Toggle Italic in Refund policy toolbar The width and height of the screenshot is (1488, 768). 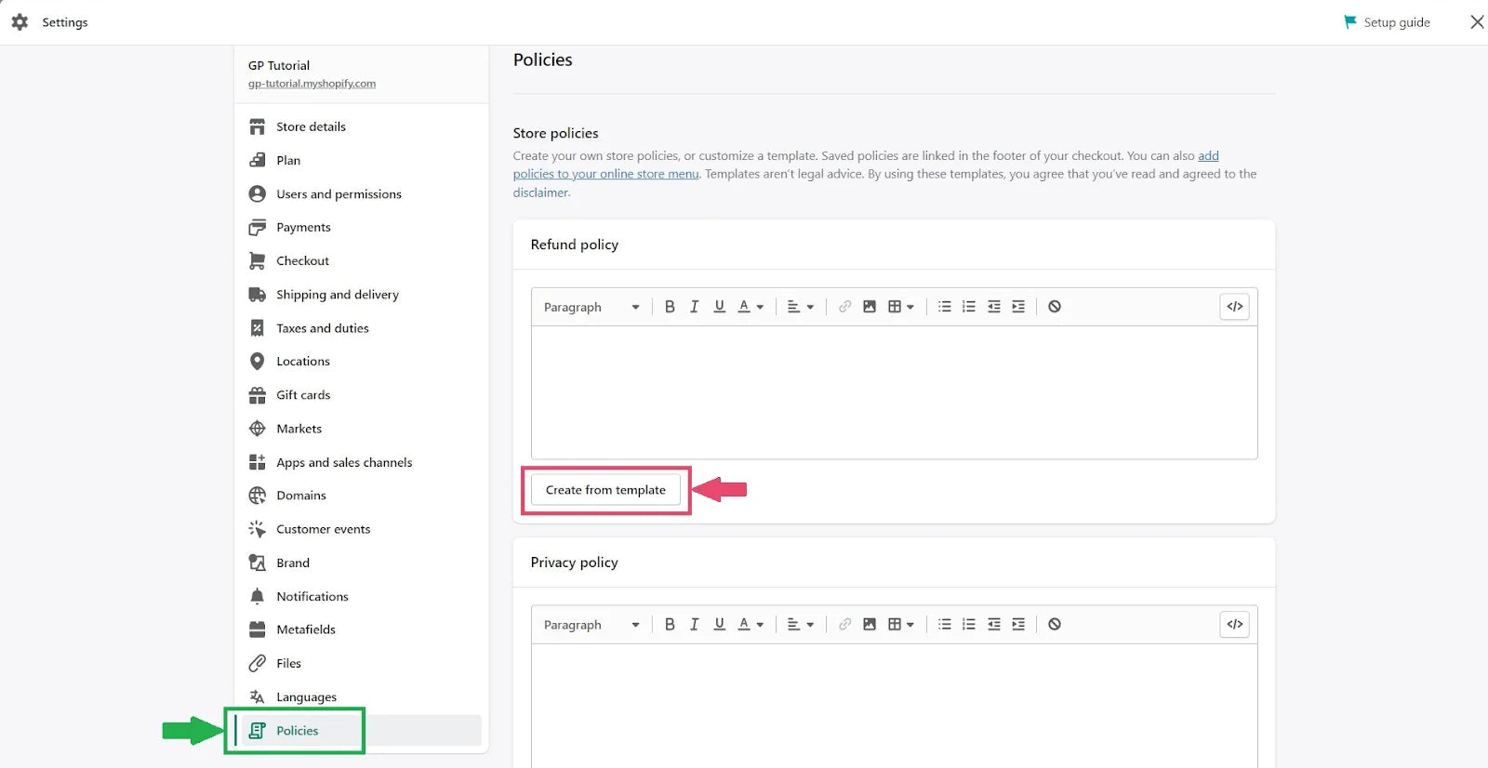pyautogui.click(x=694, y=307)
